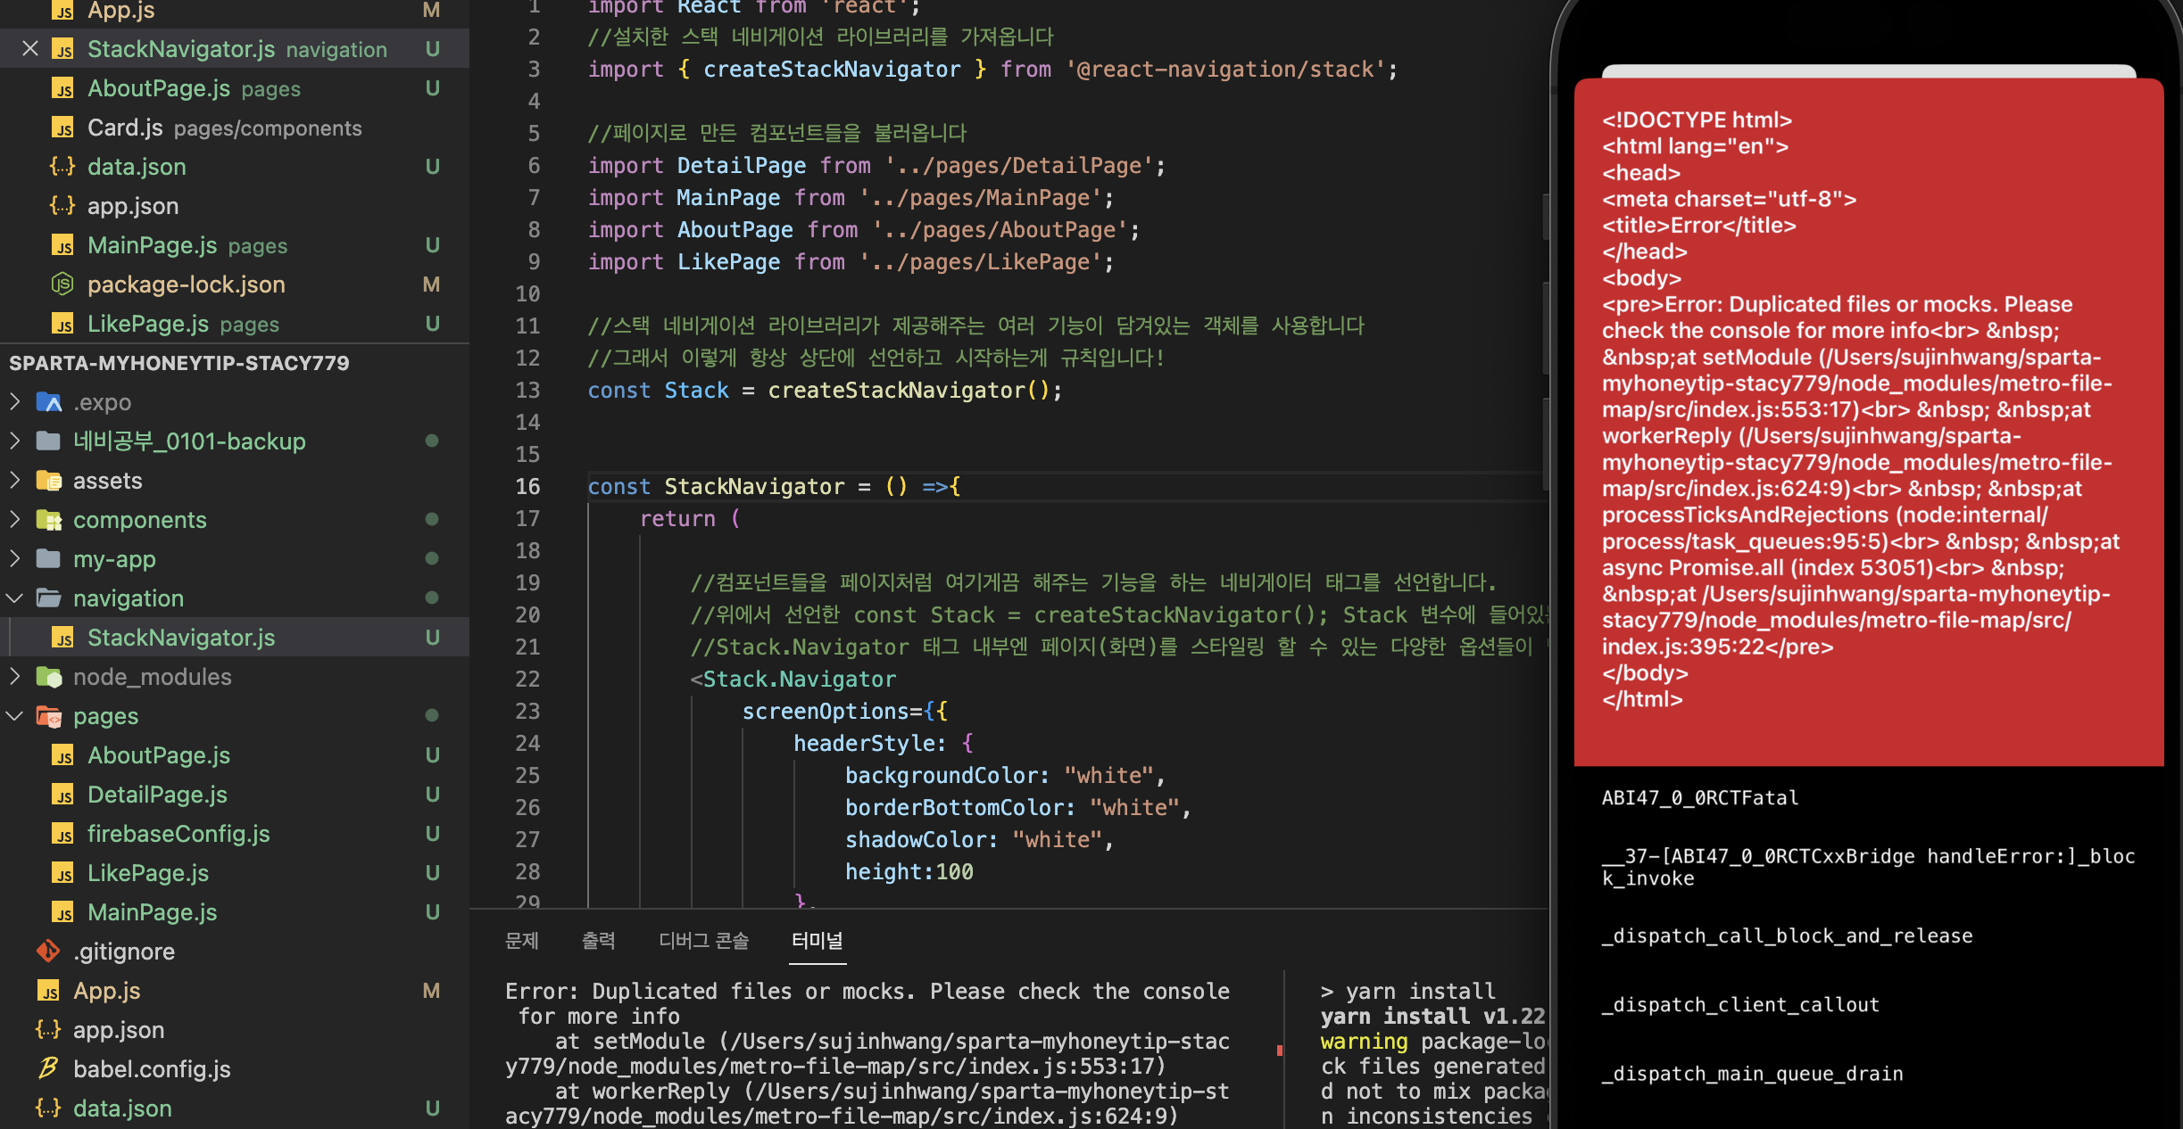Screen dimensions: 2183x1129
Task: Expand the .expo folder chevron
Action: 15,402
